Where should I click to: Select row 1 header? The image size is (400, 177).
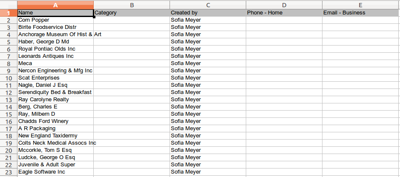(x=9, y=13)
